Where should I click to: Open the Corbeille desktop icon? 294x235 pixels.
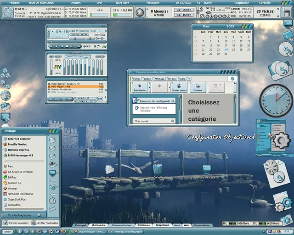coord(158,169)
